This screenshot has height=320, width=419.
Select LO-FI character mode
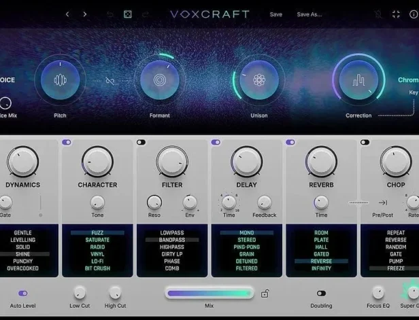pyautogui.click(x=97, y=261)
